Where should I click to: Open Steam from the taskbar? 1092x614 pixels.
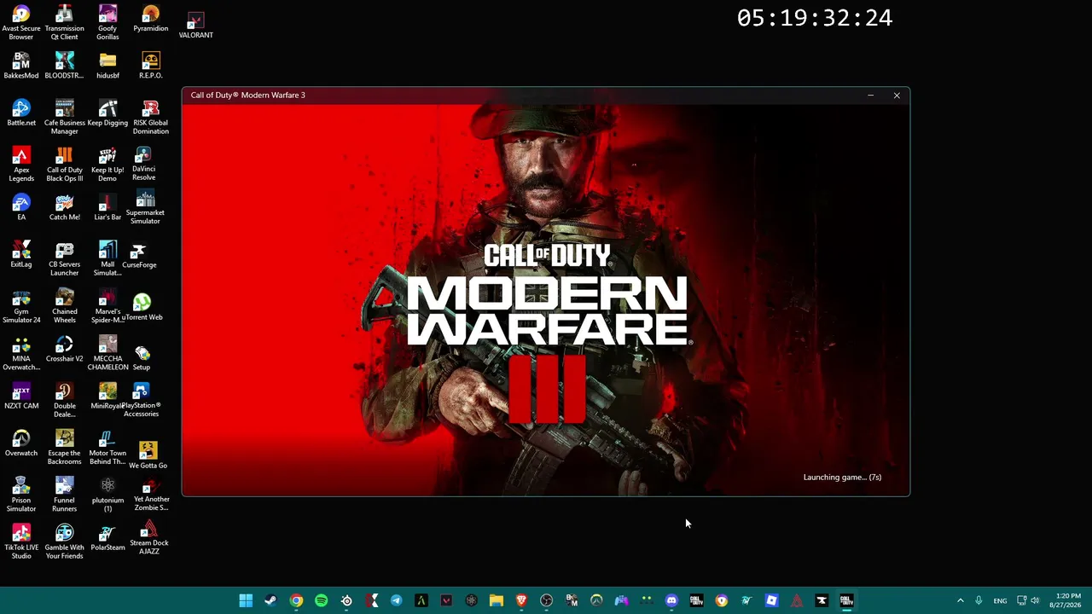coord(270,600)
